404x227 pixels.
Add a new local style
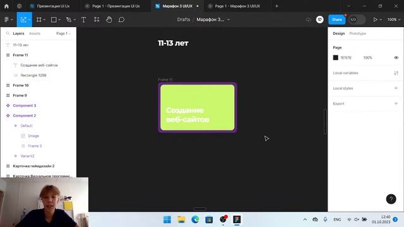396,88
